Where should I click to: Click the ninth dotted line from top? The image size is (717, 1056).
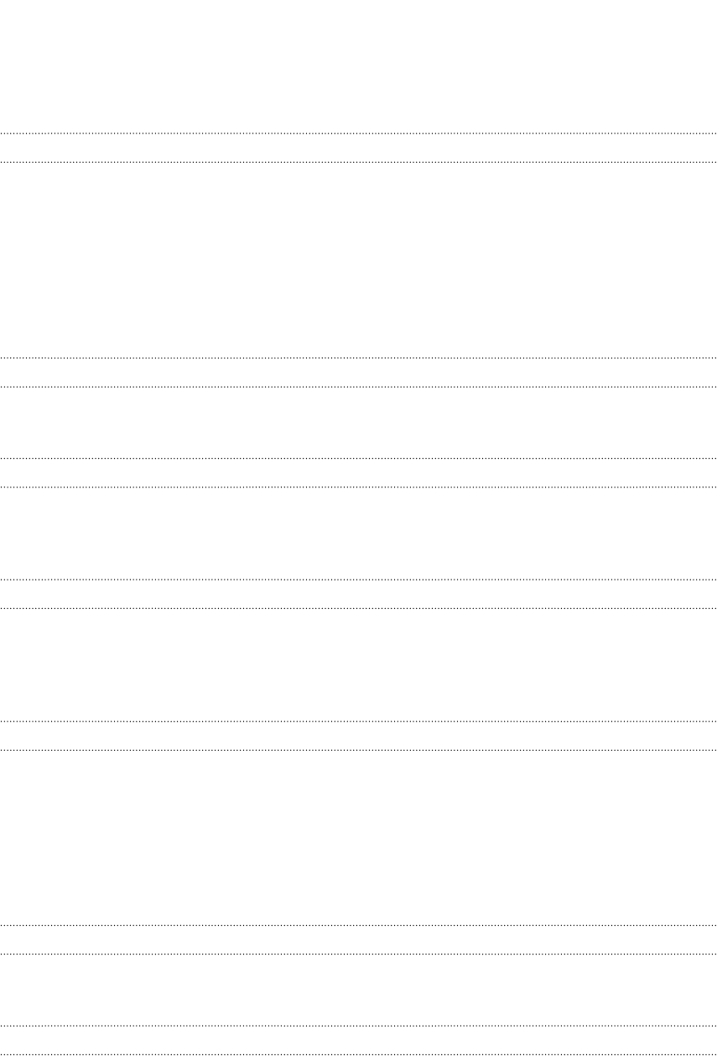coord(358,720)
